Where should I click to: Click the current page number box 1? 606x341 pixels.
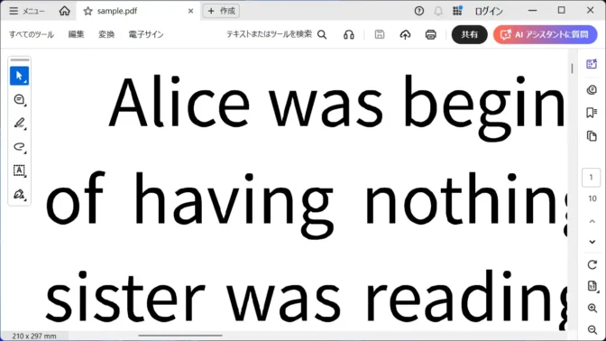pos(591,178)
